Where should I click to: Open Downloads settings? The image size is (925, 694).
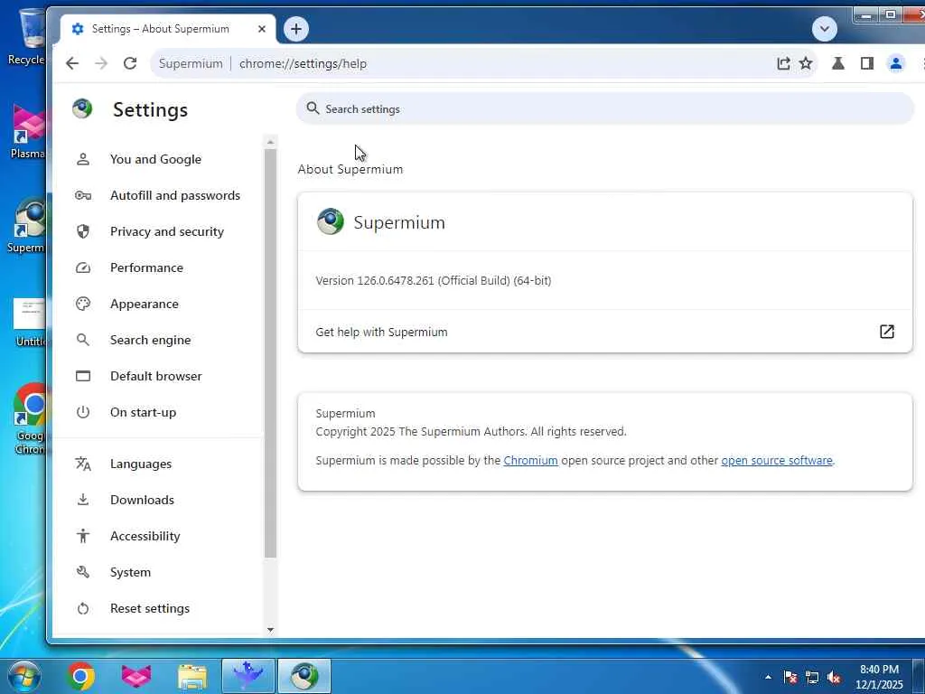click(142, 500)
